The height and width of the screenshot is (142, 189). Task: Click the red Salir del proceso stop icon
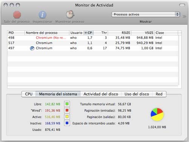click(x=17, y=15)
